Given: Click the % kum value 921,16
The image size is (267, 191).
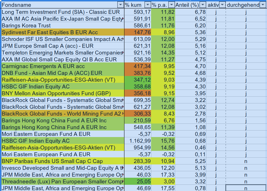Looking at the screenshot, I should 138,53.
